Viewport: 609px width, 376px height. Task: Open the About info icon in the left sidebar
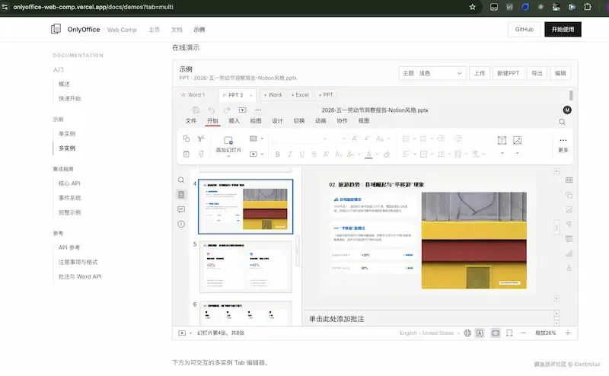tap(181, 224)
